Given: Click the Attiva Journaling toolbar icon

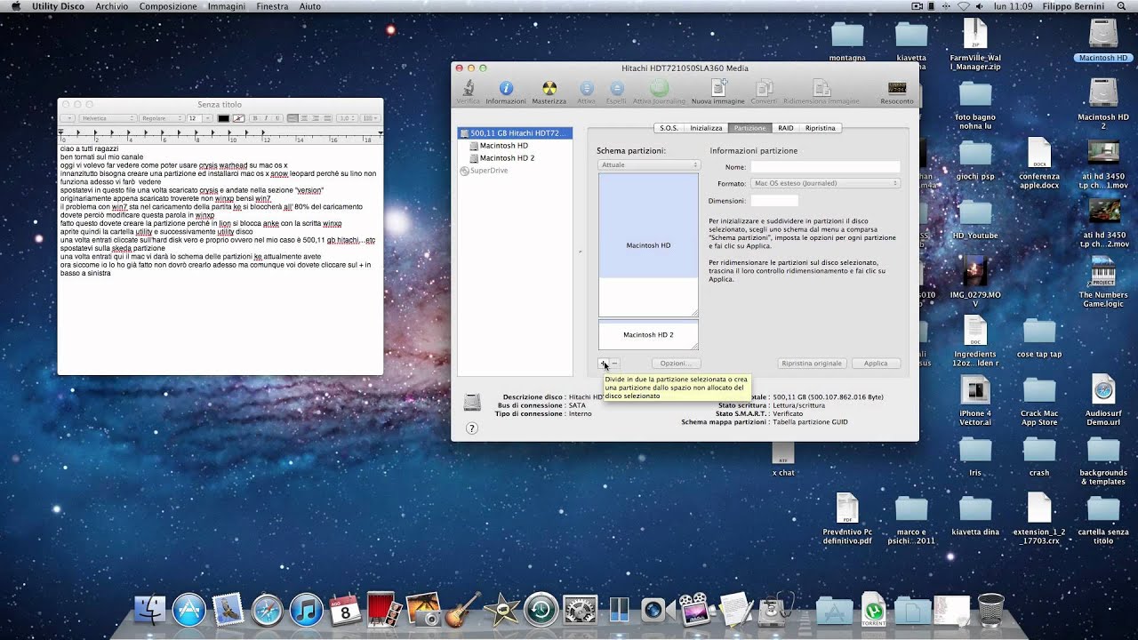Looking at the screenshot, I should [659, 88].
